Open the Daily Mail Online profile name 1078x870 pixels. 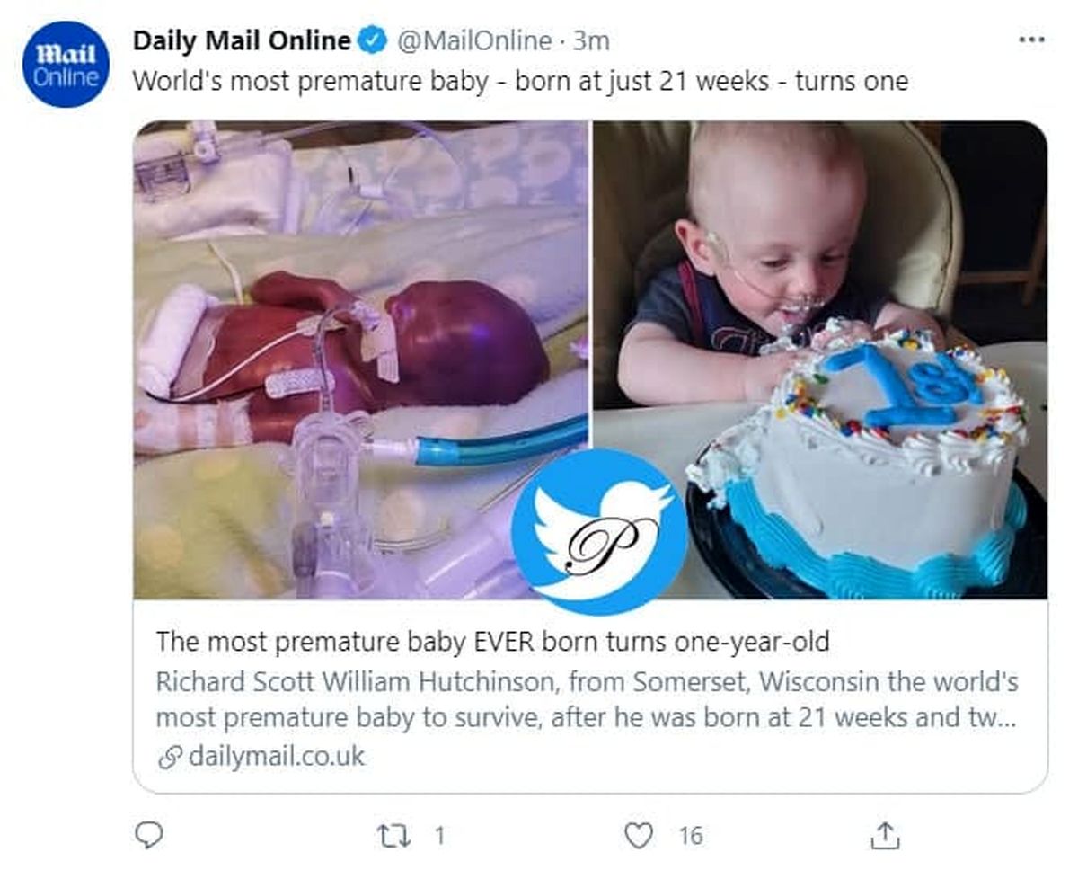pos(242,41)
